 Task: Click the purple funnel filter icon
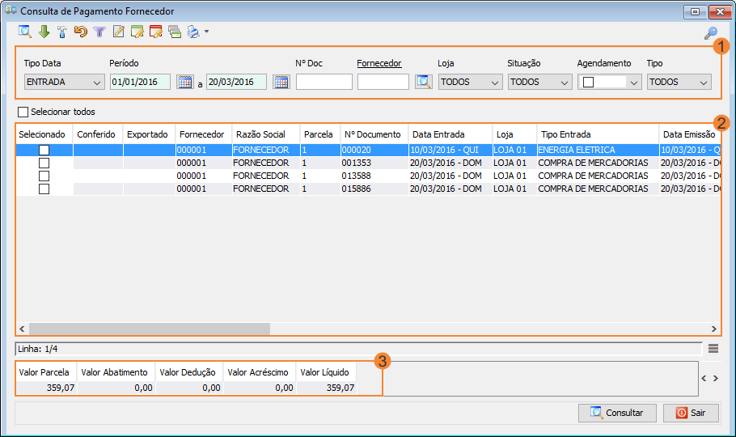point(99,32)
